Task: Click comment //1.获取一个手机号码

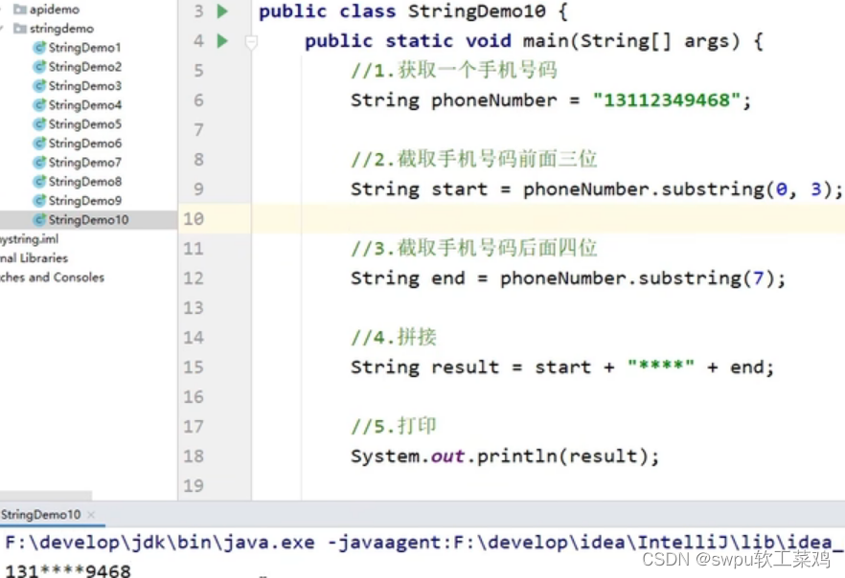Action: (454, 70)
